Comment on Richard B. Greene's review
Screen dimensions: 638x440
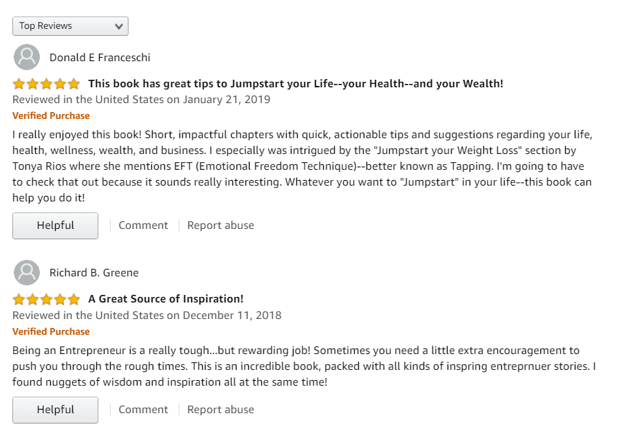(x=143, y=410)
